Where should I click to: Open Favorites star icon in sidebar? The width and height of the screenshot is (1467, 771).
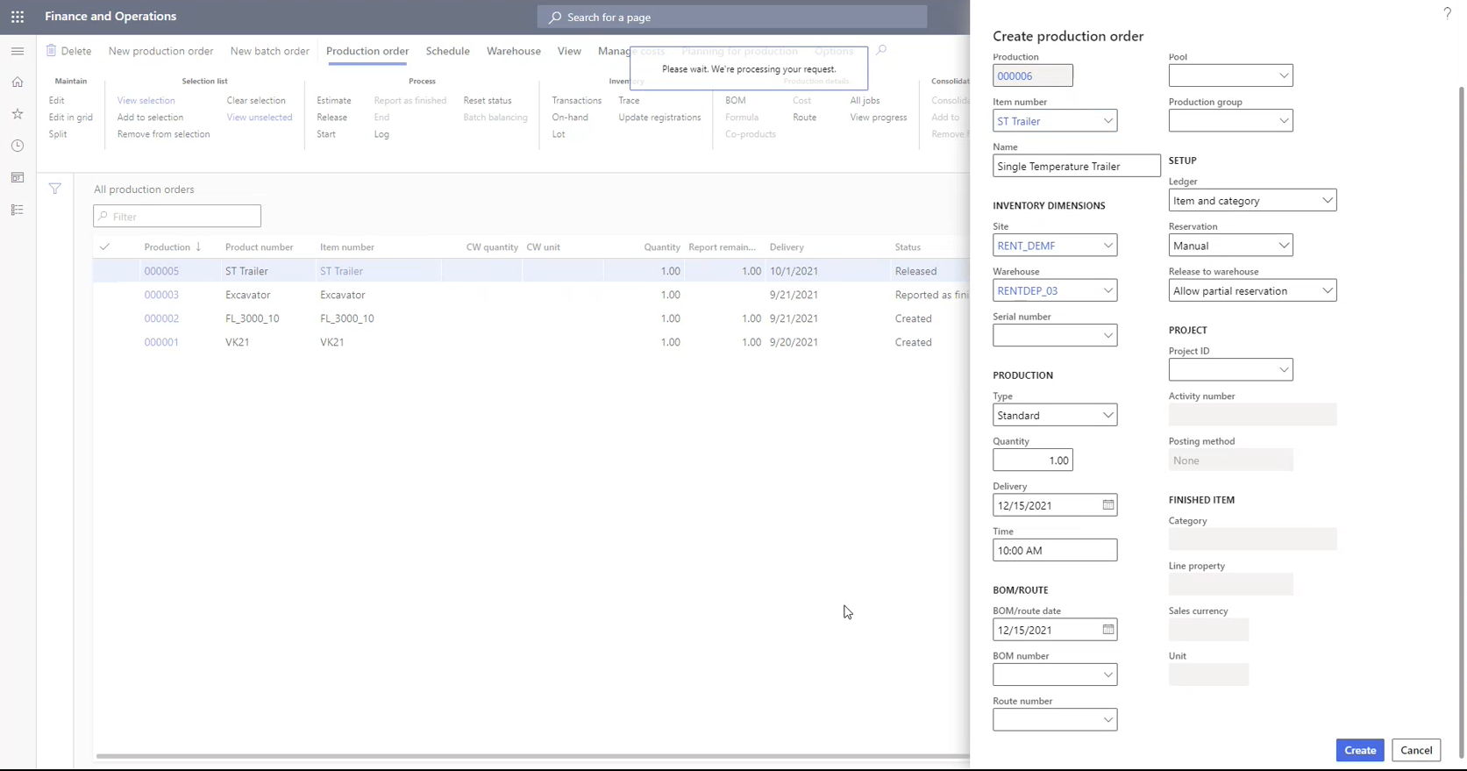pyautogui.click(x=18, y=114)
